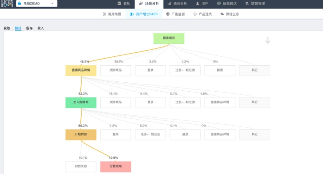Open the 广告监测 sub-tab
The width and height of the screenshot is (323, 174).
click(x=178, y=14)
